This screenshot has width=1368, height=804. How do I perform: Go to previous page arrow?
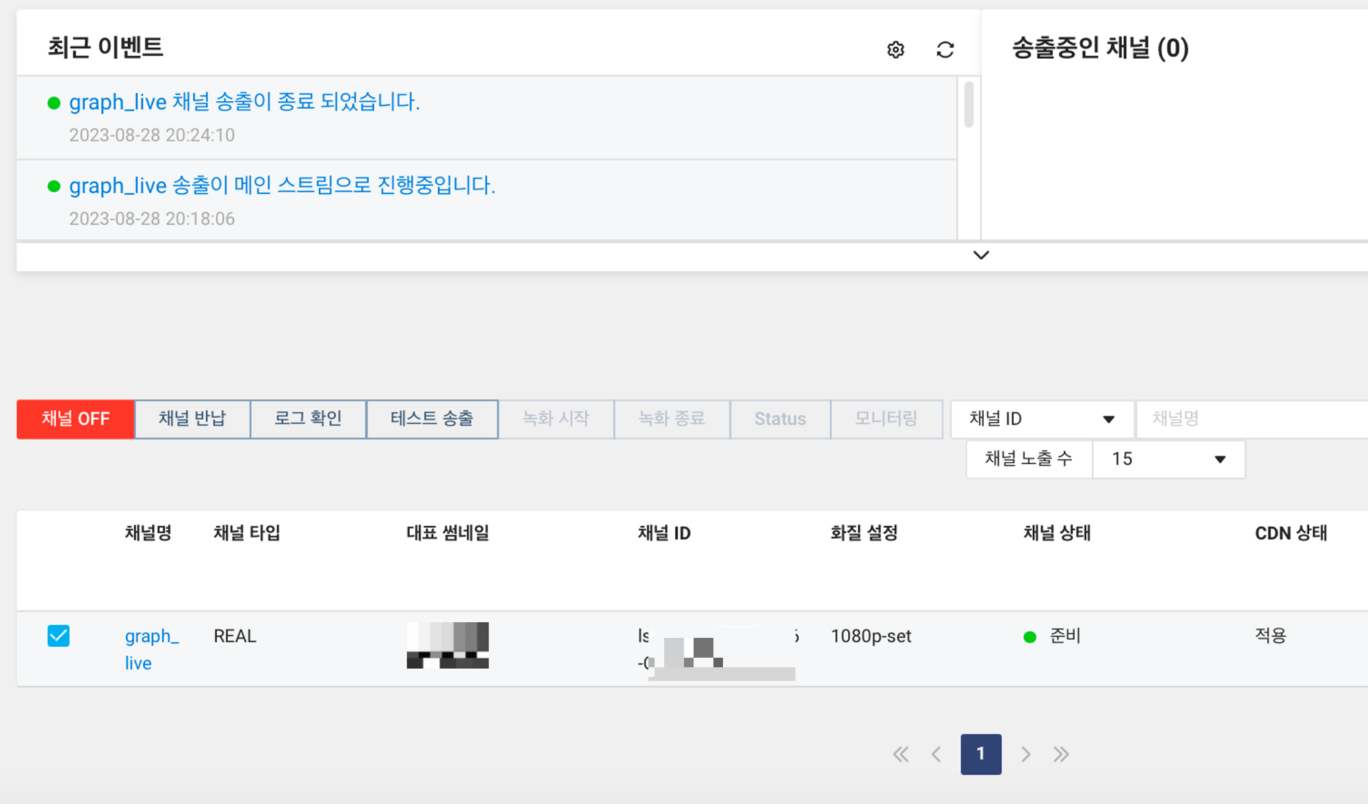tap(936, 754)
